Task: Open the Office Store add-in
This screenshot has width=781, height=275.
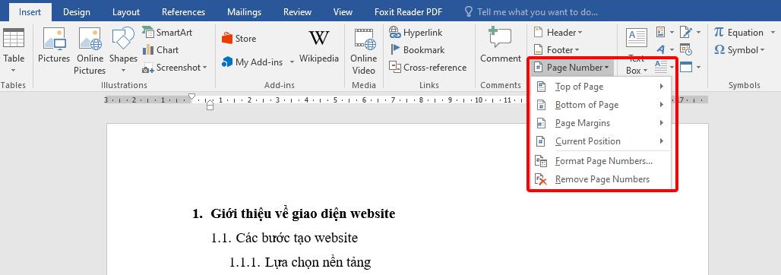Action: click(x=239, y=38)
